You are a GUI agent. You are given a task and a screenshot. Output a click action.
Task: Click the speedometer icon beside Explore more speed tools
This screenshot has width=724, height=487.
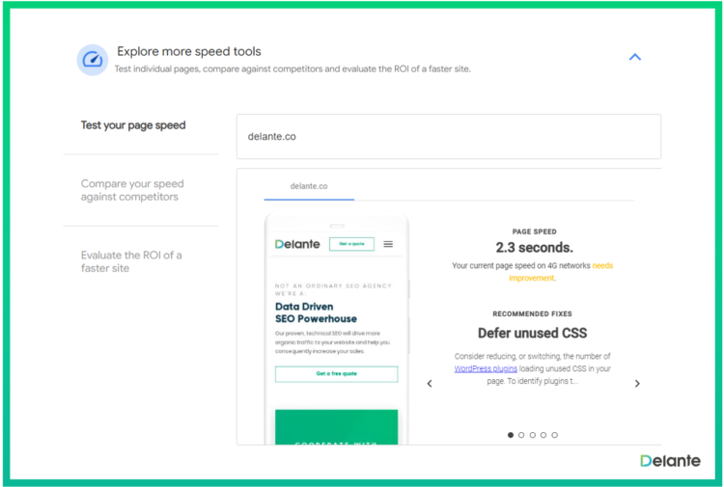click(93, 60)
